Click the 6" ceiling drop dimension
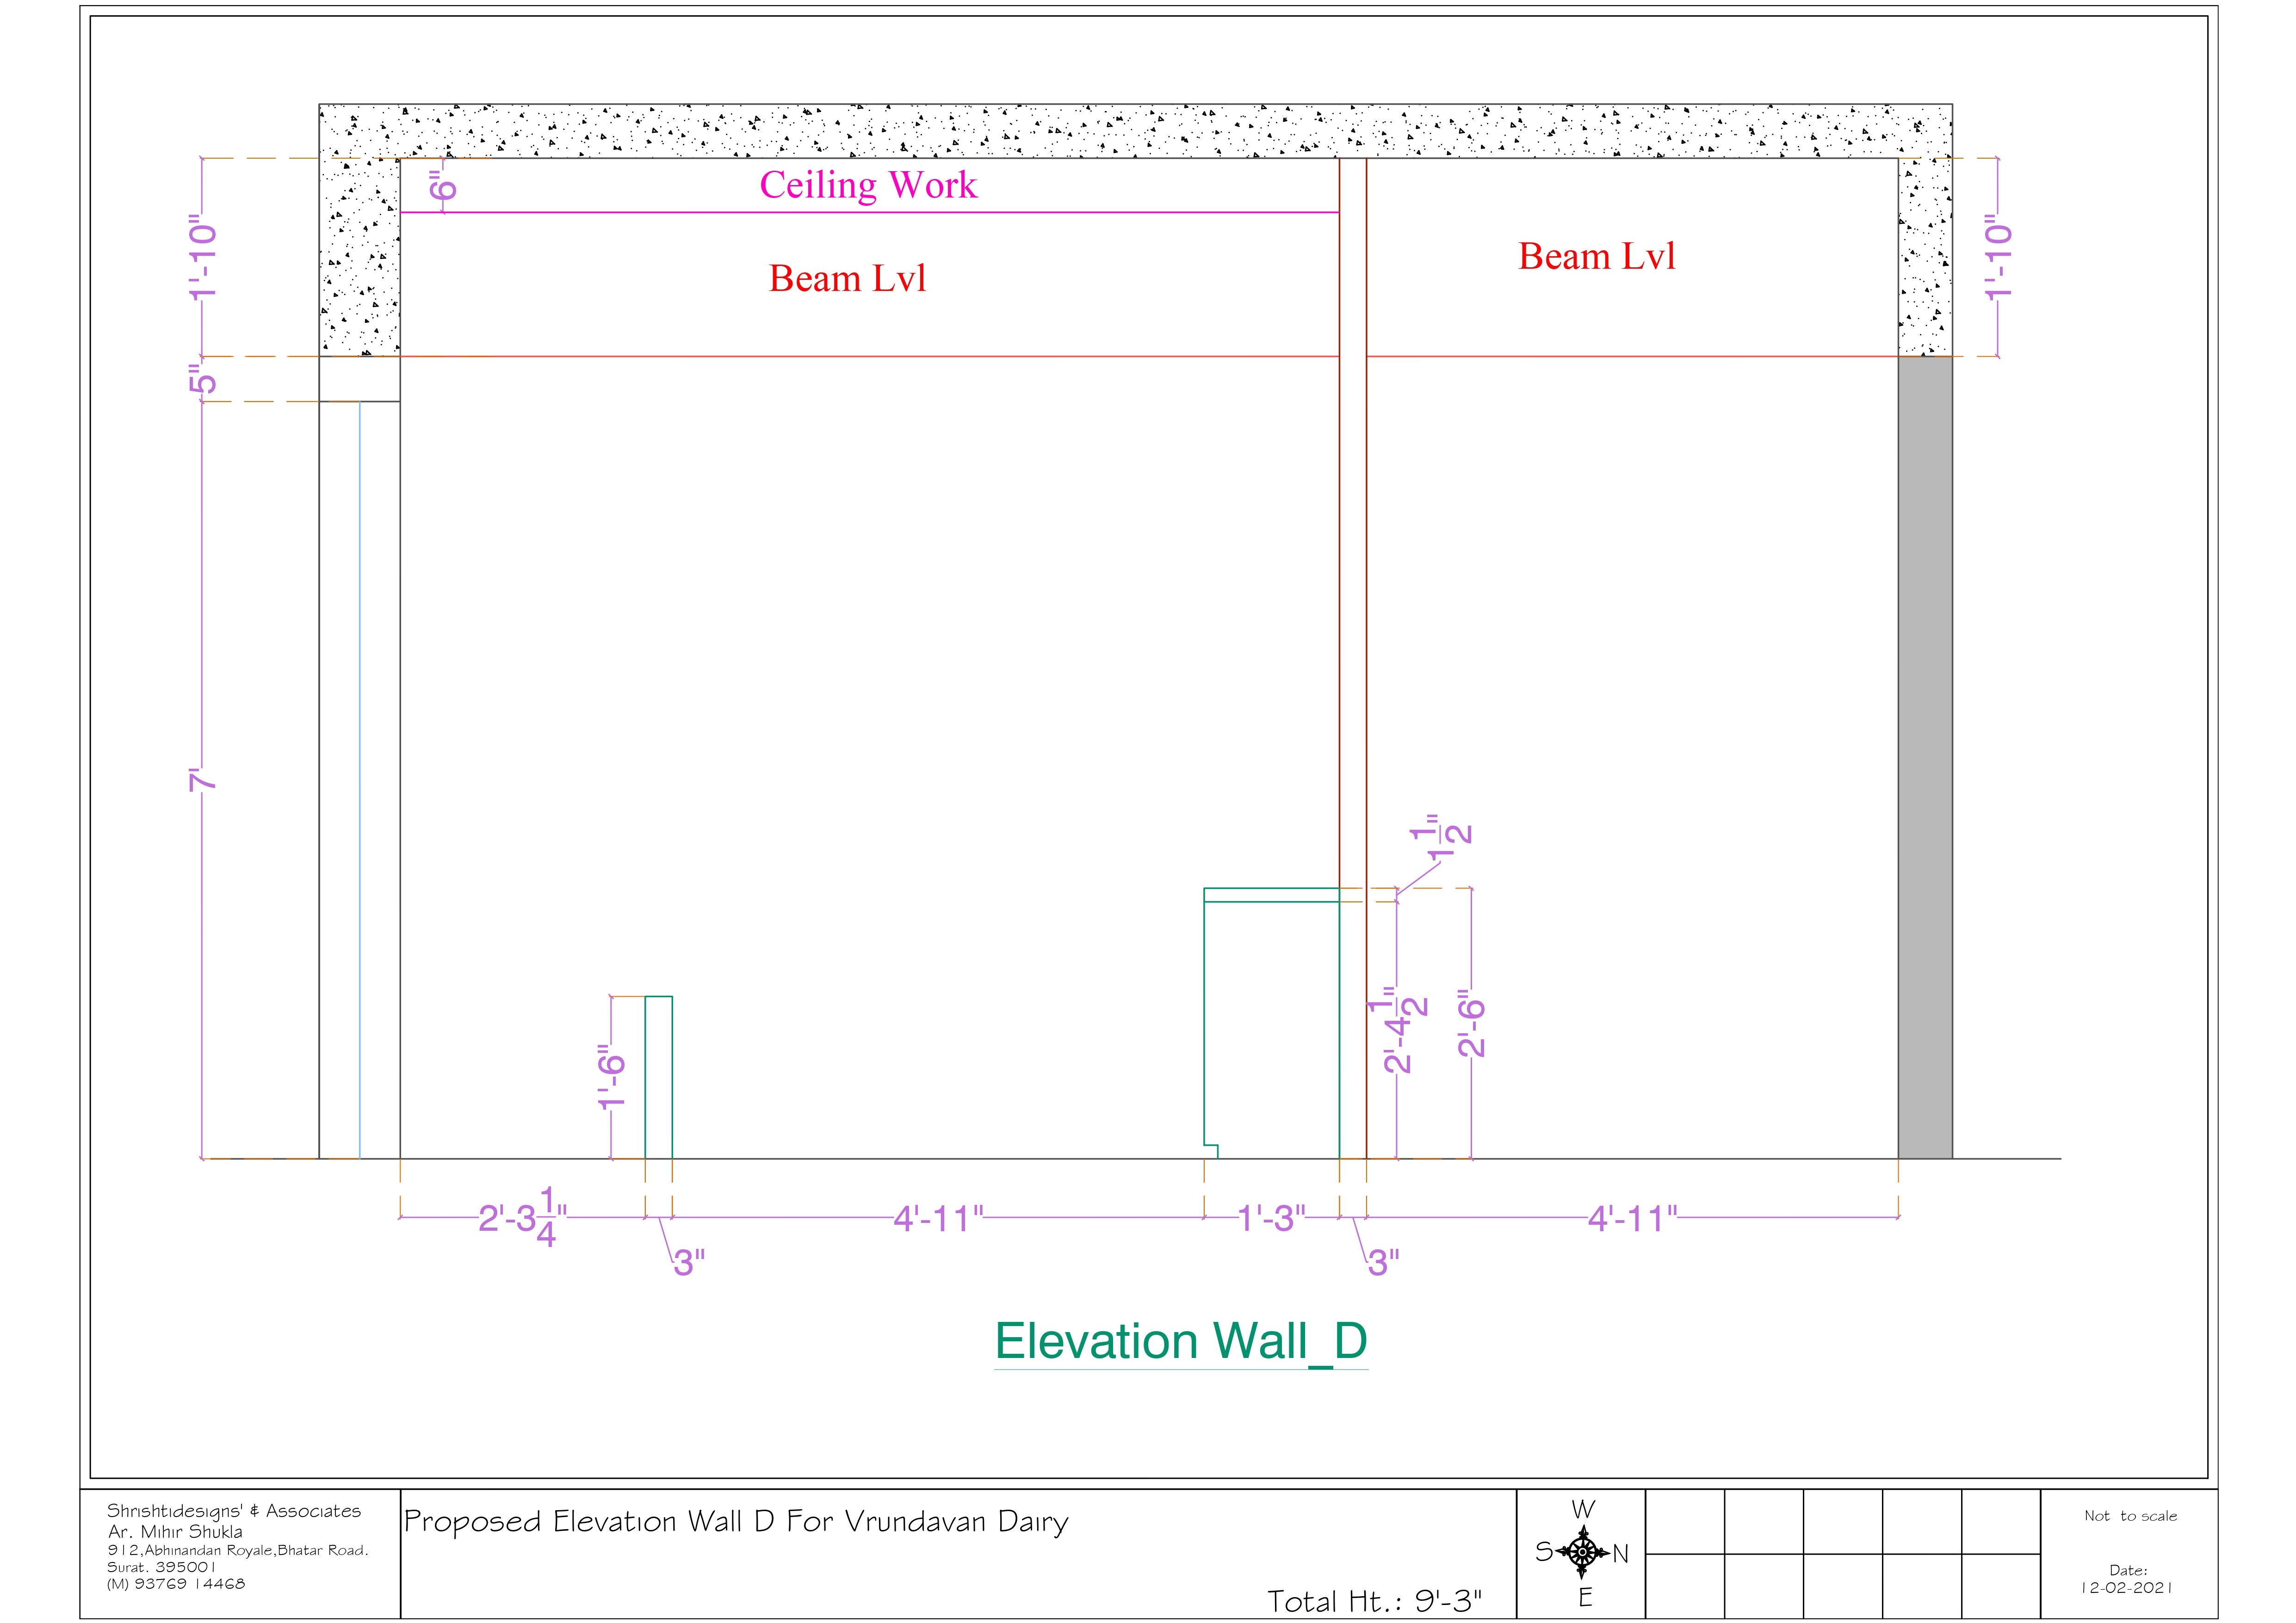Viewport: 2296px width, 1623px height. click(443, 186)
